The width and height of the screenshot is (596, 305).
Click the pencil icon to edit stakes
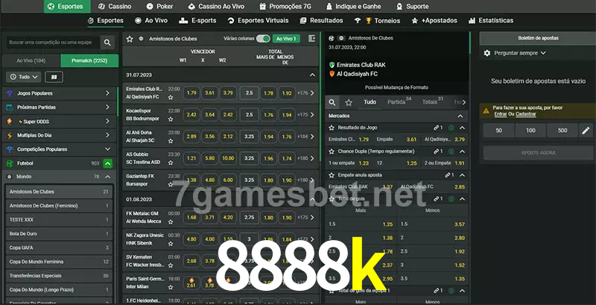click(x=585, y=131)
